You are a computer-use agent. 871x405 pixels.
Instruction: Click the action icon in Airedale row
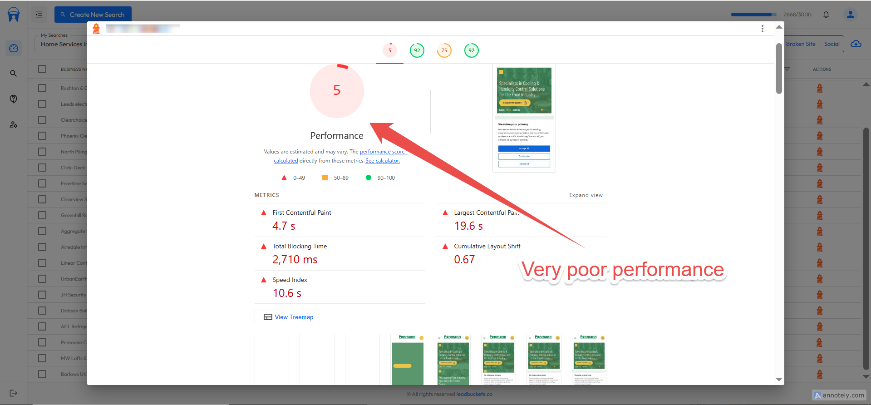point(820,247)
